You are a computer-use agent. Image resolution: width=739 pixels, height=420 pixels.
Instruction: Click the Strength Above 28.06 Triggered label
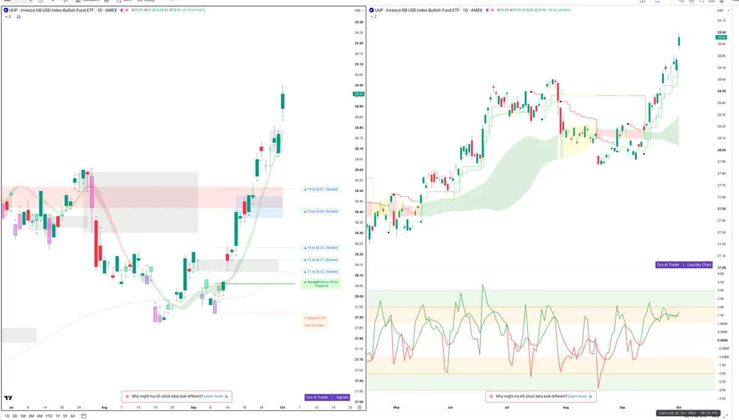[321, 283]
